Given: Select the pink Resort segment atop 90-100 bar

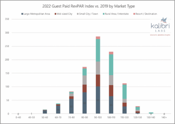Looking at the screenshot, I should coord(98,38).
